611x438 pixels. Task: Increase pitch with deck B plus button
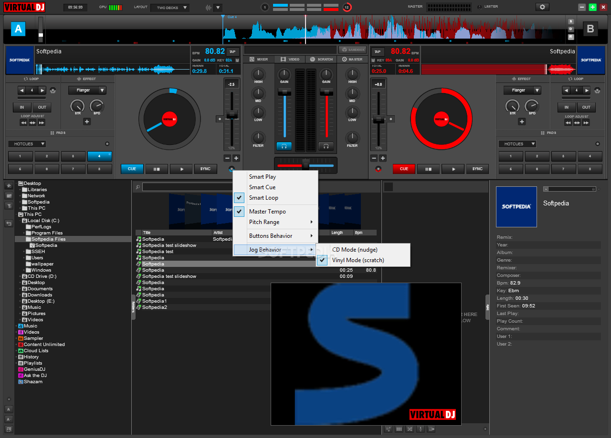pyautogui.click(x=382, y=158)
